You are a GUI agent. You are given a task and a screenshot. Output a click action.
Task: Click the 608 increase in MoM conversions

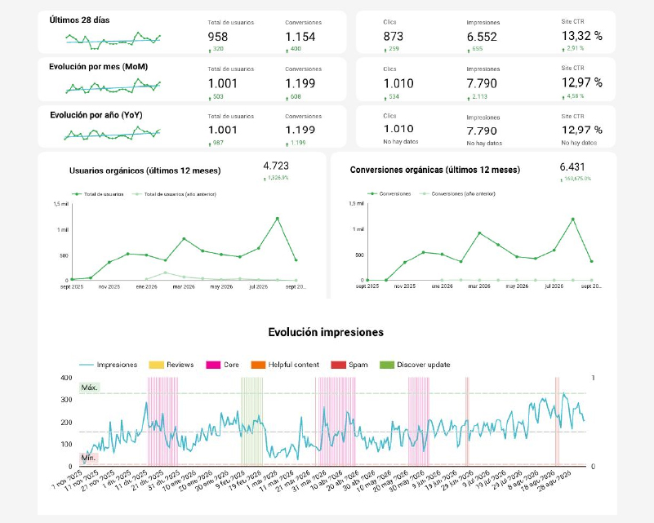(294, 96)
